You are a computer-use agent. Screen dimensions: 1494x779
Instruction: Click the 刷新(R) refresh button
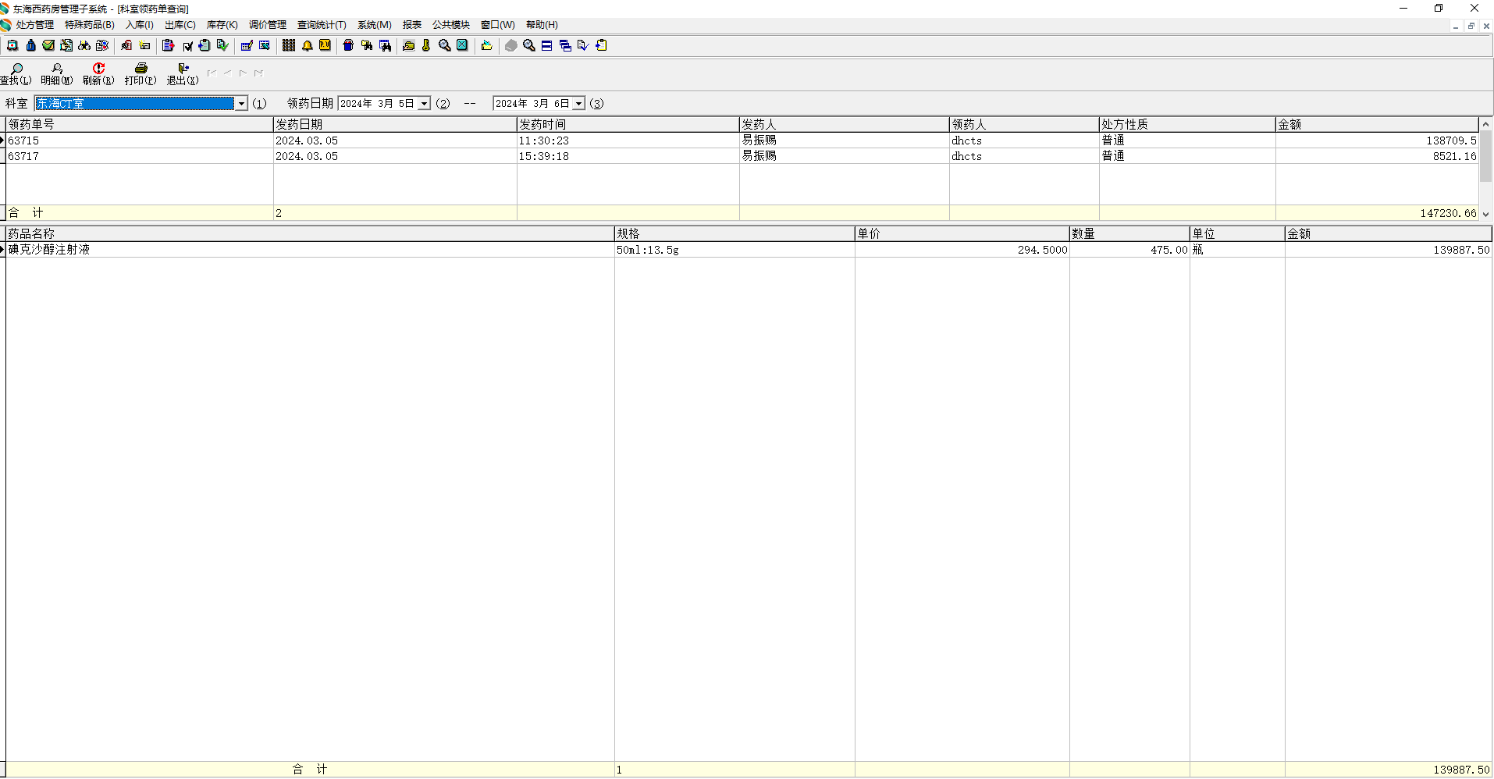(x=98, y=74)
